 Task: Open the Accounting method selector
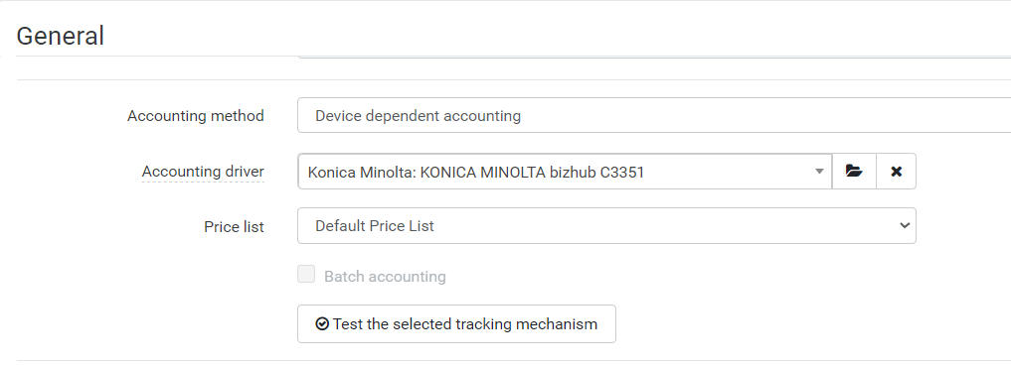[x=654, y=115]
